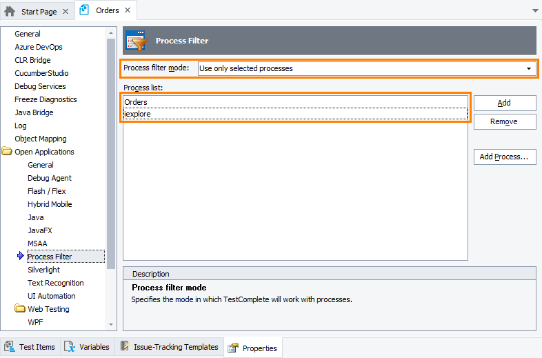Select Hybrid Mobile option
The height and width of the screenshot is (358, 542).
(x=50, y=204)
